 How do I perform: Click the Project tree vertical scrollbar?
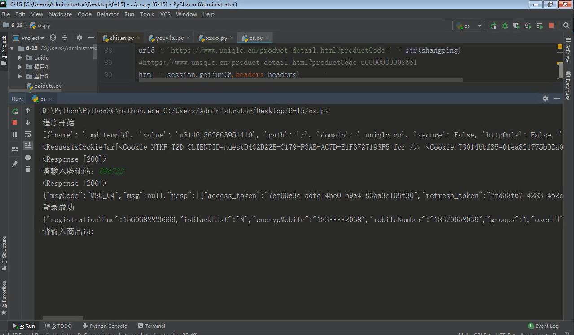pos(95,51)
